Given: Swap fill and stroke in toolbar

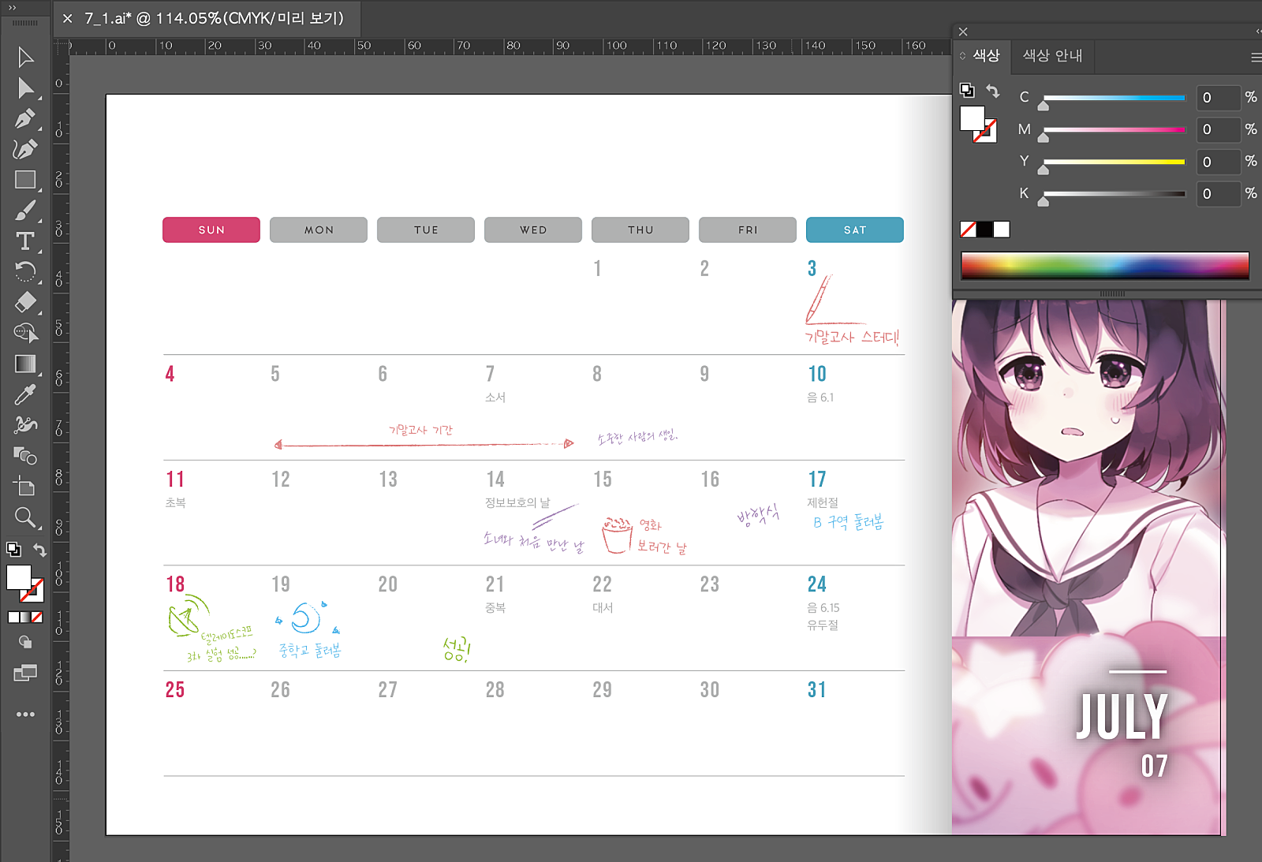Looking at the screenshot, I should [39, 550].
